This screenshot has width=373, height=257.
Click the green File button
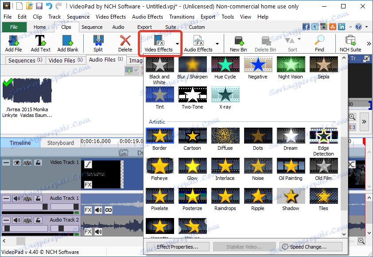(x=14, y=27)
